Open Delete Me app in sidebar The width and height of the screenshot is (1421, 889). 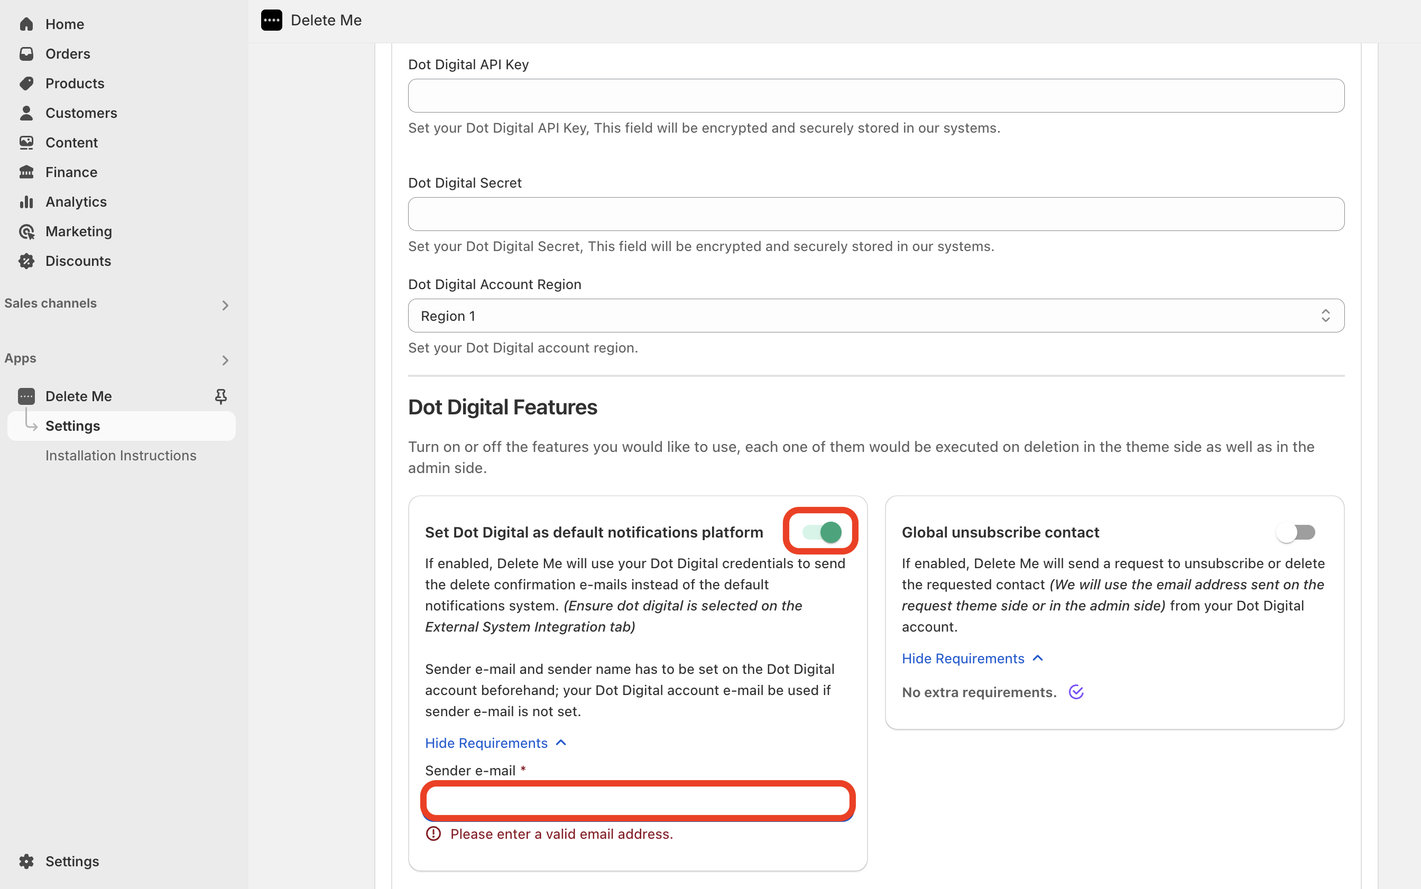78,396
